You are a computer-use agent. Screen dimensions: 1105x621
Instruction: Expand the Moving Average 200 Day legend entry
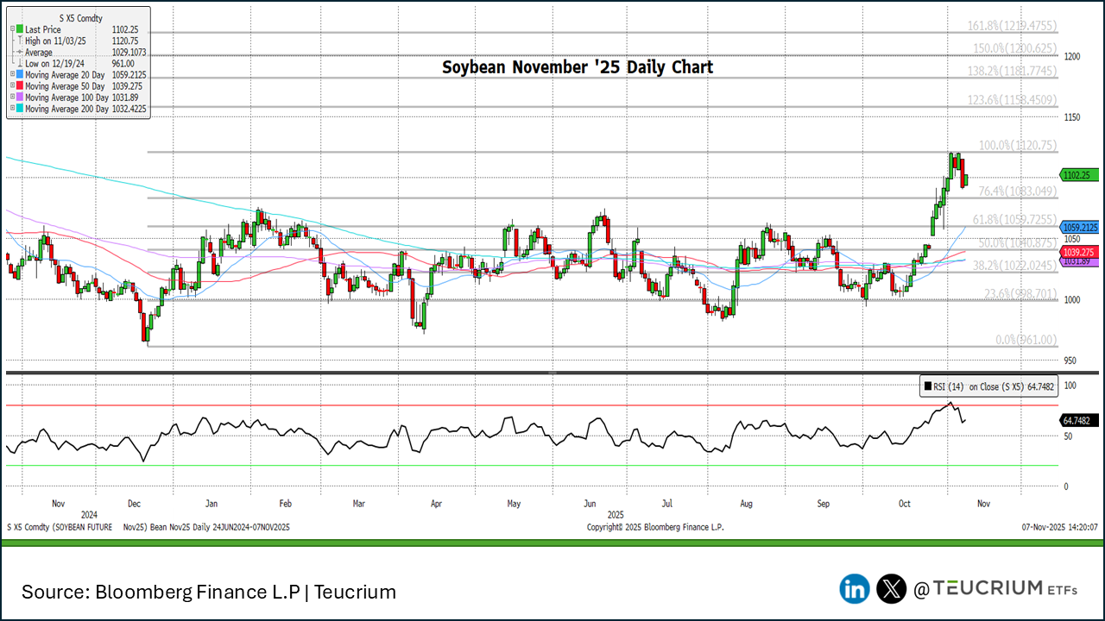12,109
